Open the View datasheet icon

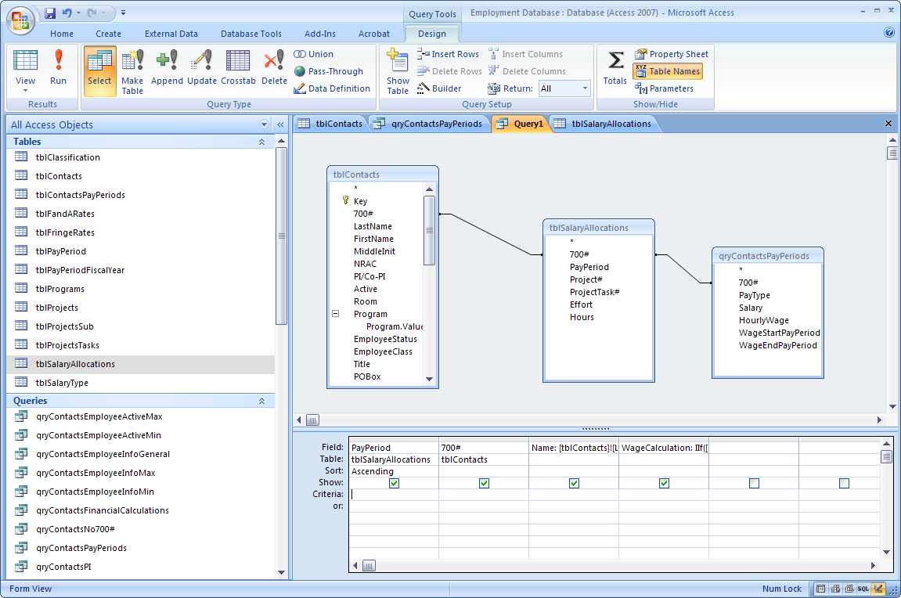25,60
